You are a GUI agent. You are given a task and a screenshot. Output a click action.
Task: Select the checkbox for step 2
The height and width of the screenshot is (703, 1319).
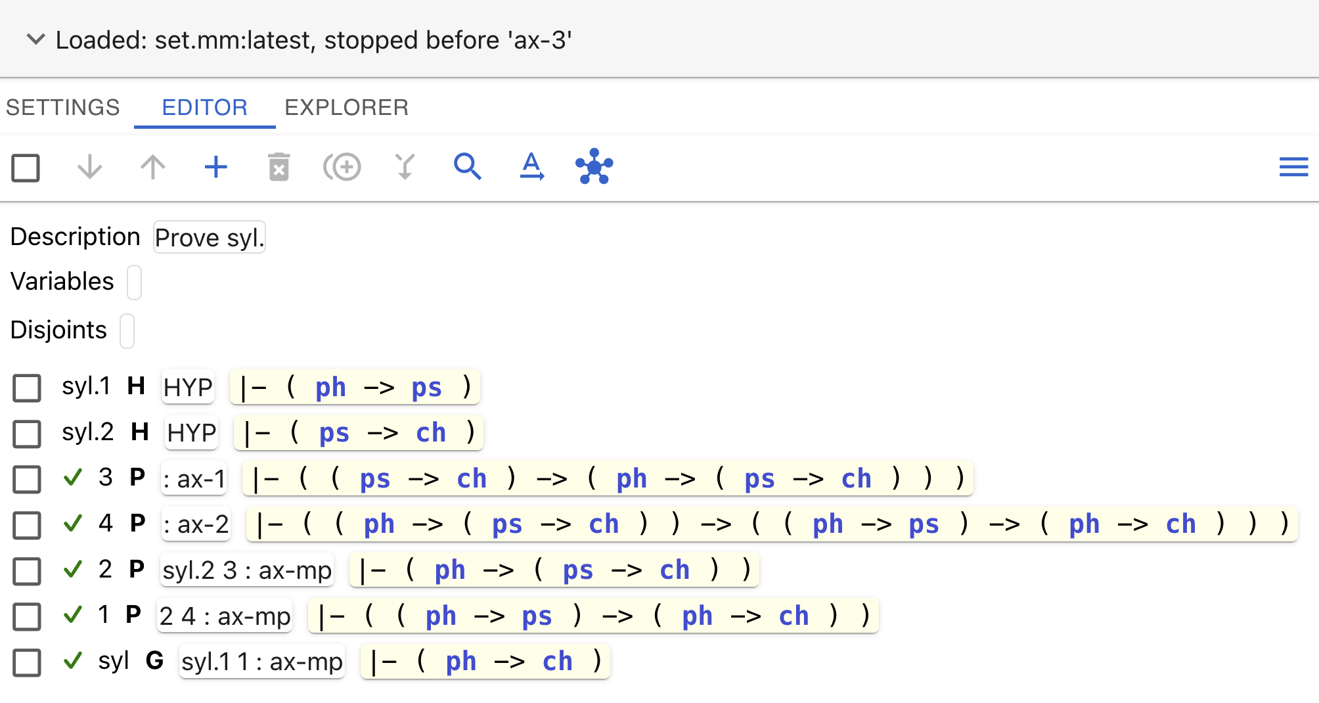point(27,571)
